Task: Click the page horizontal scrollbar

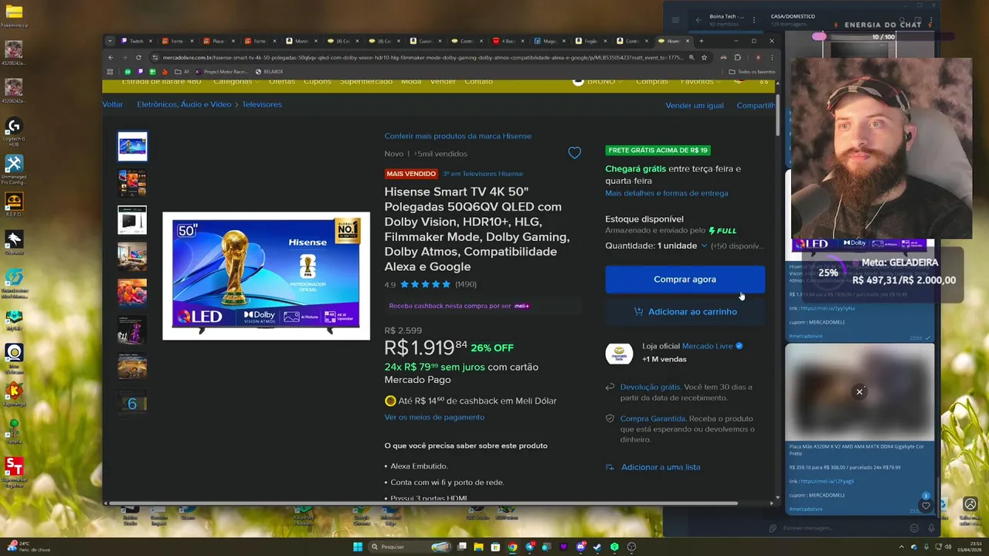Action: click(423, 503)
